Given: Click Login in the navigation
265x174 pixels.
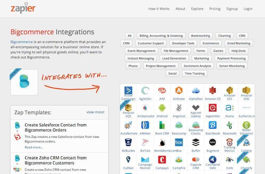Looking at the screenshot, I should point(248,9).
